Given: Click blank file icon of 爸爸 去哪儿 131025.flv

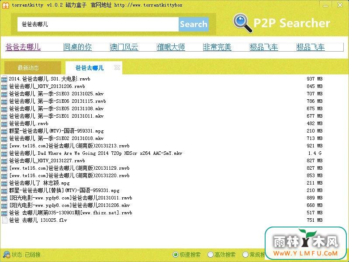Looking at the screenshot, I should [4, 220].
